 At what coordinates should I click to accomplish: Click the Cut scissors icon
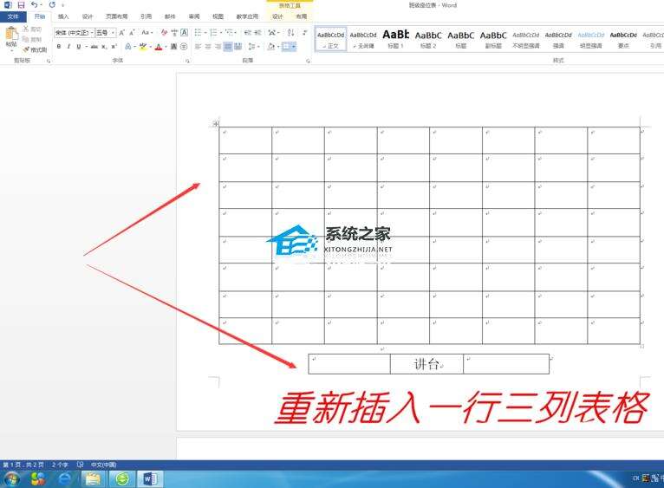click(x=26, y=29)
